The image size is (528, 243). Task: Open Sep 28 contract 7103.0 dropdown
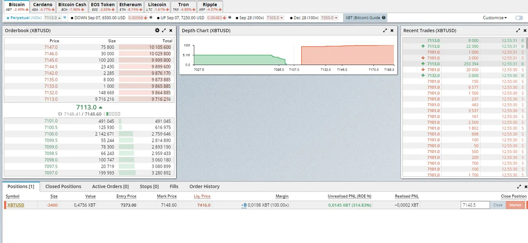tap(275, 18)
